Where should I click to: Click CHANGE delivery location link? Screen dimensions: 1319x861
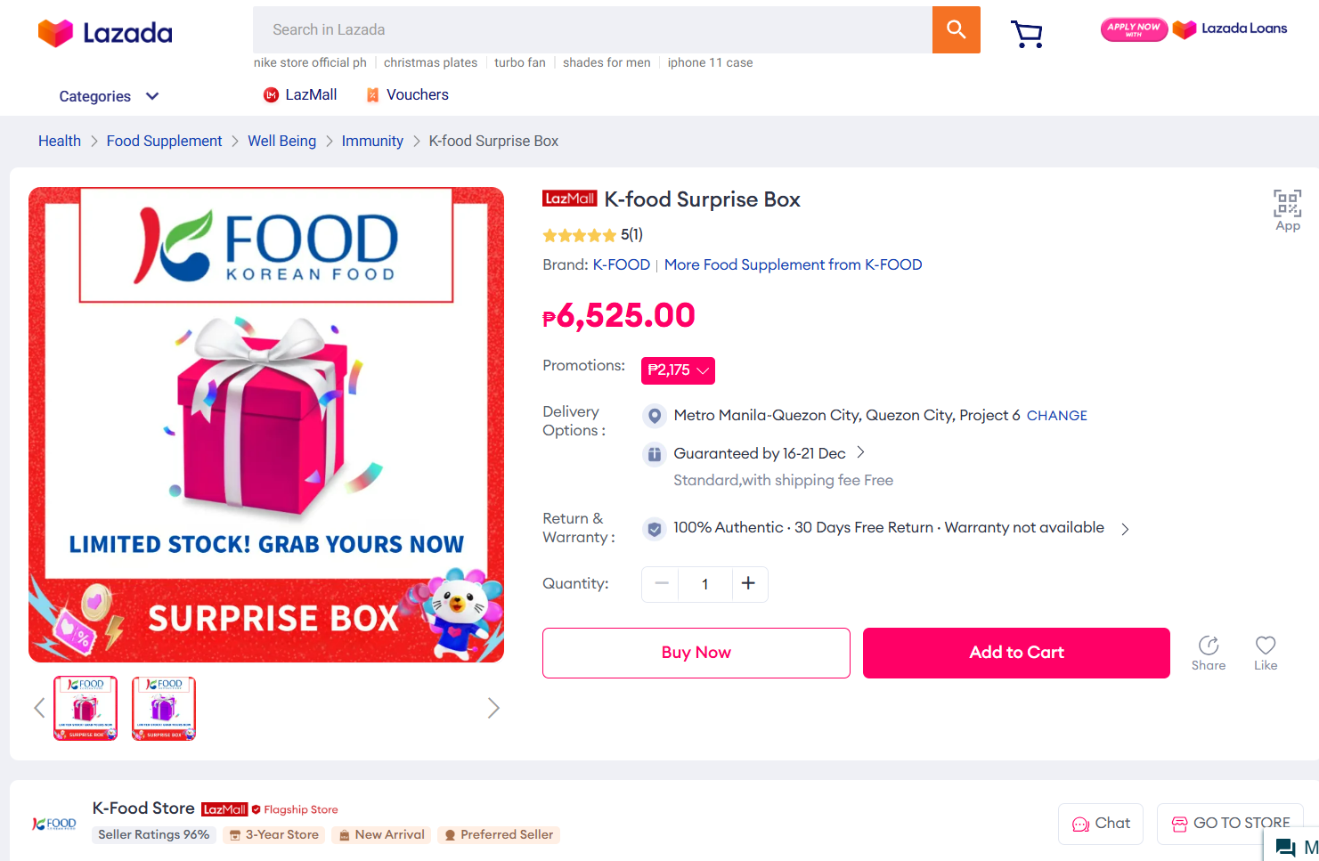pos(1056,416)
